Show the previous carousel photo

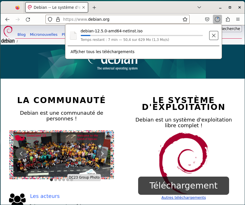coord(21,154)
